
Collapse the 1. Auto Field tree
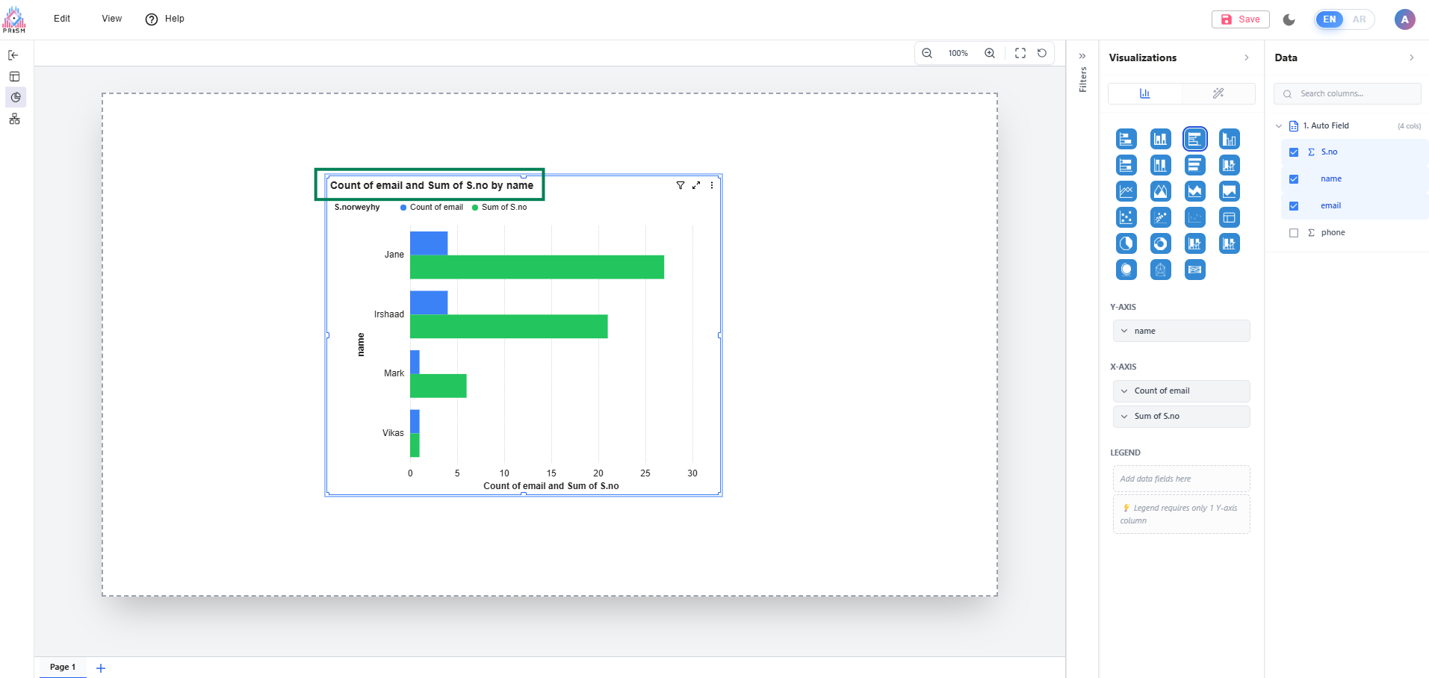pos(1278,126)
